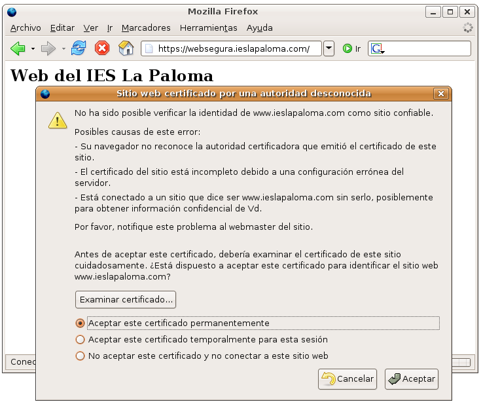
Task: Open the Archivo menu
Action: coord(26,28)
